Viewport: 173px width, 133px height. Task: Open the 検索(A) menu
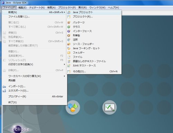[x=51, y=8]
